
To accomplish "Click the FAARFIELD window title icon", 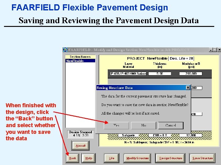I will click(65, 50).
